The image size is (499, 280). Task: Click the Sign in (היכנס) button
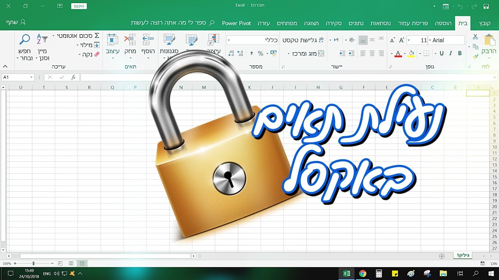79,6
